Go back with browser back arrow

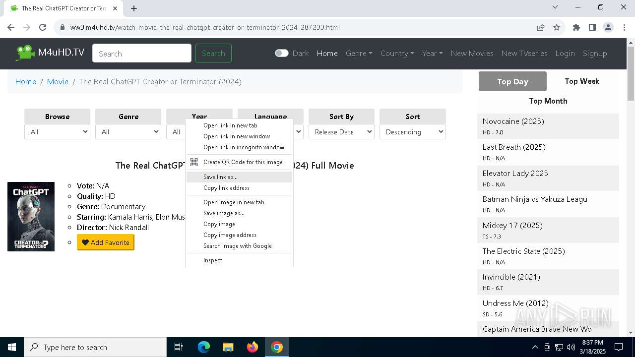coord(11,27)
